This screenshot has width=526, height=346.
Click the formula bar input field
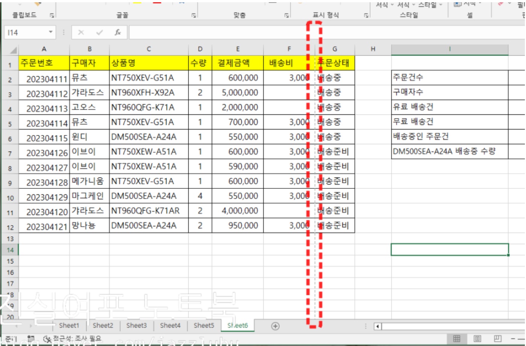(x=327, y=33)
